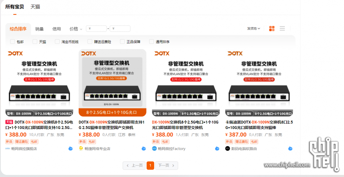Go to next page with 下一页
The width and height of the screenshot is (344, 177).
point(167,165)
